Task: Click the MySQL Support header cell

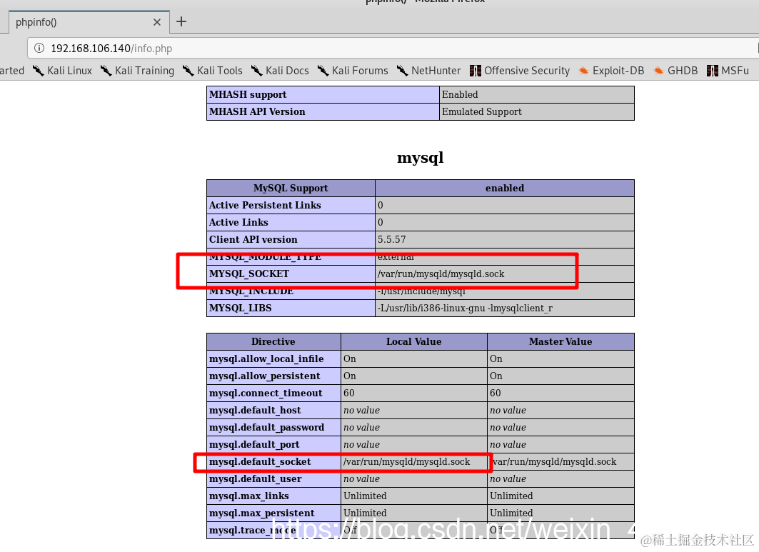Action: pos(291,188)
